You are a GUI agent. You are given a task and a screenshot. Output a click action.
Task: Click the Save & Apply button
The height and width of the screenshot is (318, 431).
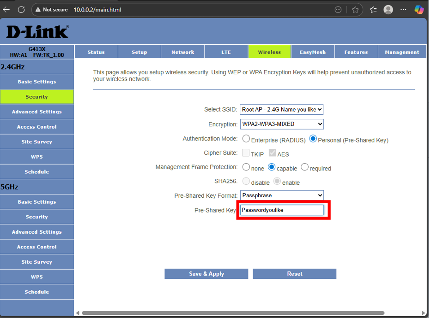206,274
